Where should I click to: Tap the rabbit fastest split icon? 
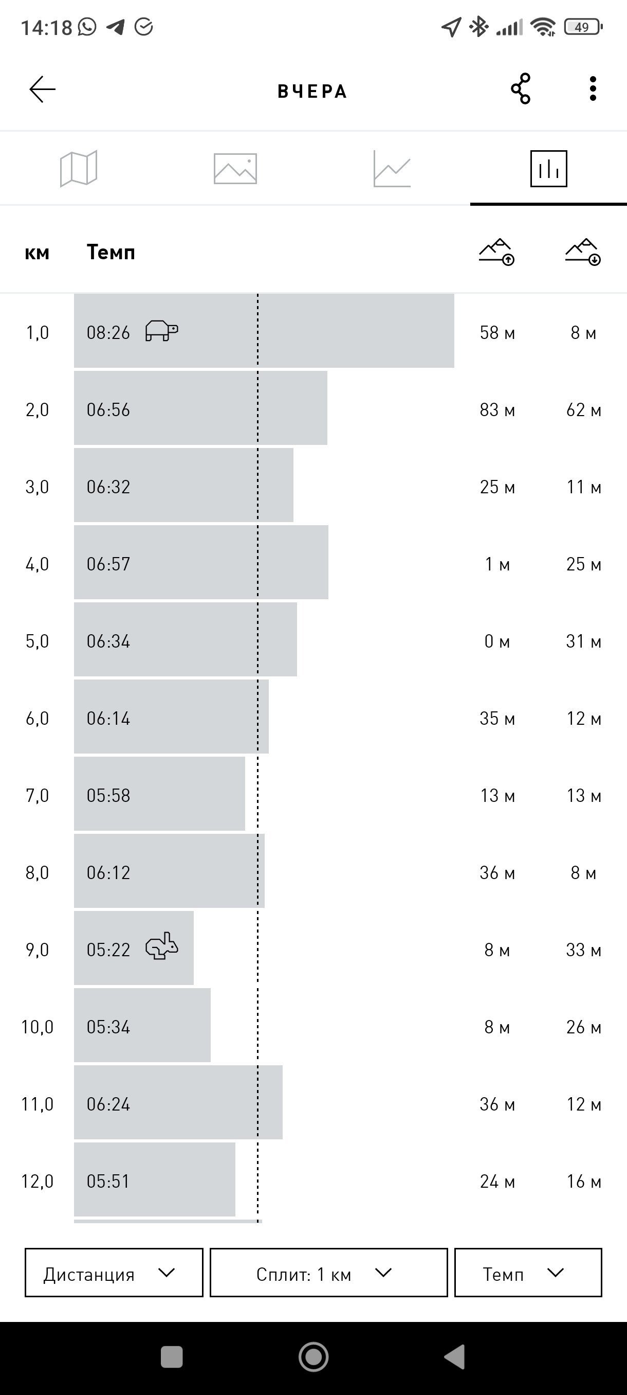pyautogui.click(x=162, y=946)
